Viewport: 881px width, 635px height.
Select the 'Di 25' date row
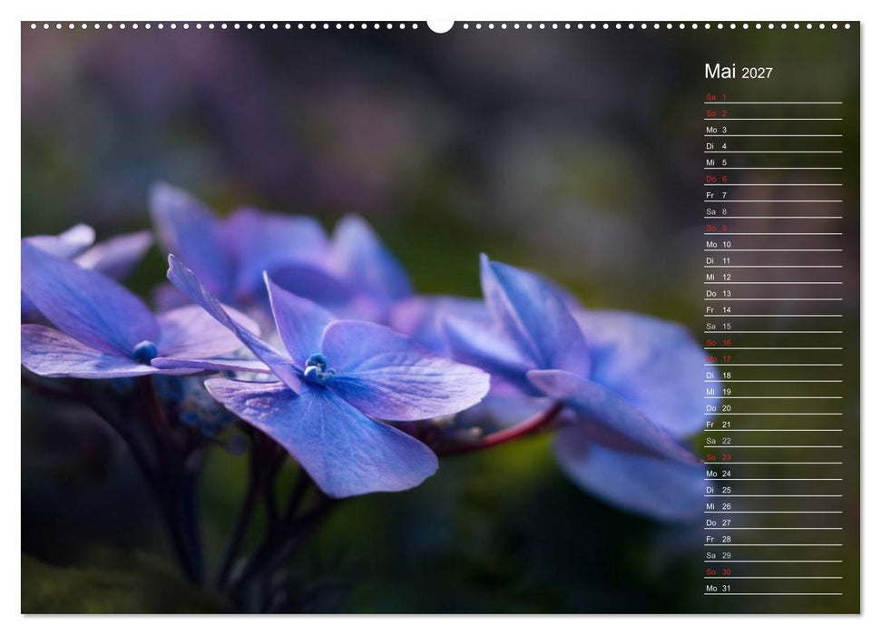click(773, 490)
